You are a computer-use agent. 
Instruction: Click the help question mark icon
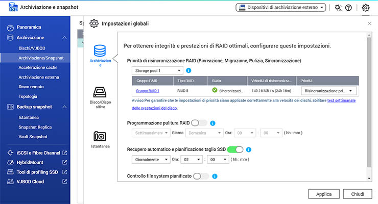click(348, 8)
